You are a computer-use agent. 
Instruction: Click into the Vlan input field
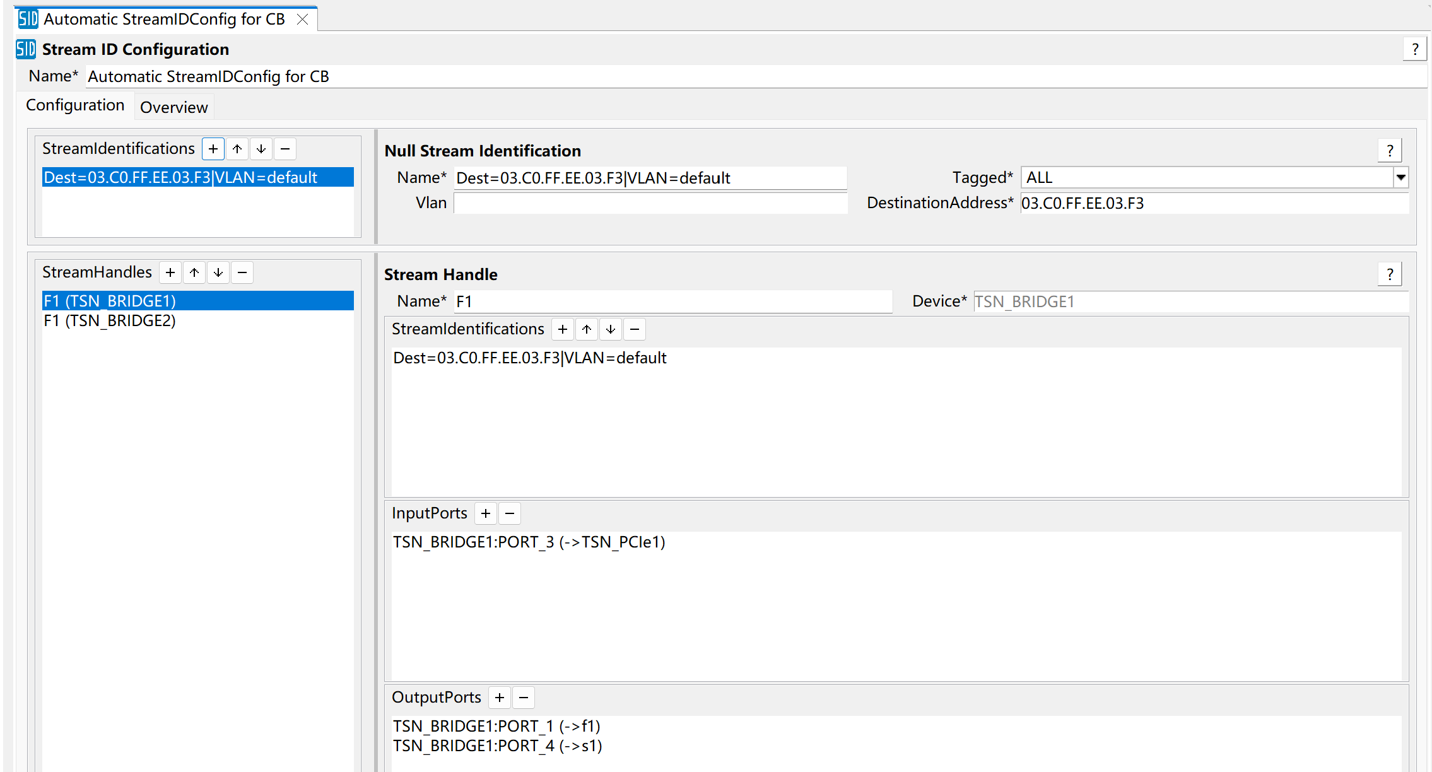pyautogui.click(x=650, y=203)
